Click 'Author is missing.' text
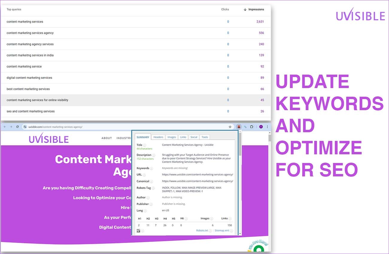 pyautogui.click(x=172, y=198)
